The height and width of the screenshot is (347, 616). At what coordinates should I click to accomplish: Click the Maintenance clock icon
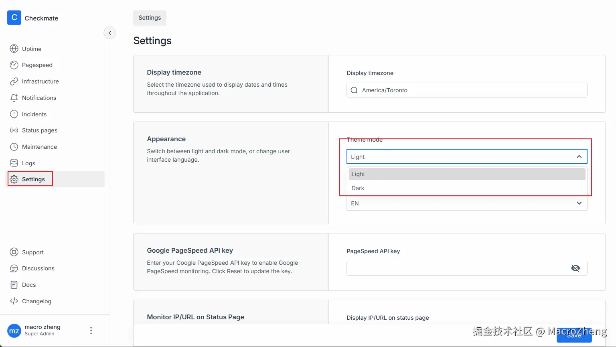click(14, 147)
